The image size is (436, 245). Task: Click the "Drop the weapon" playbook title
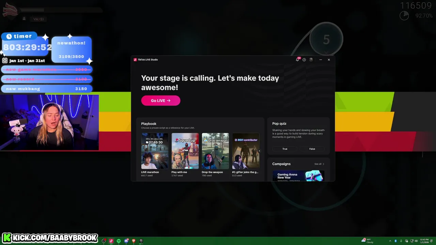coord(212,172)
